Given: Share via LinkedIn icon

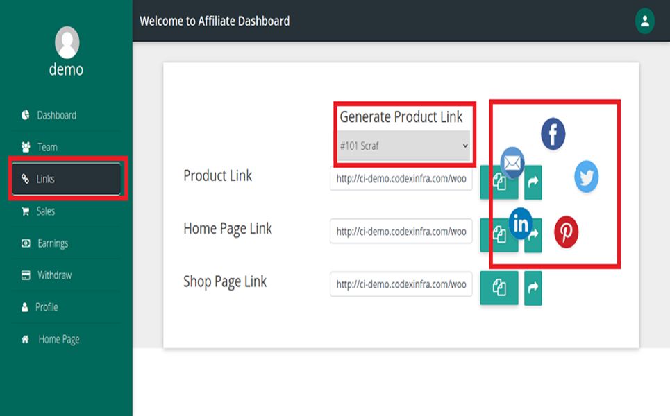Looking at the screenshot, I should [x=521, y=223].
